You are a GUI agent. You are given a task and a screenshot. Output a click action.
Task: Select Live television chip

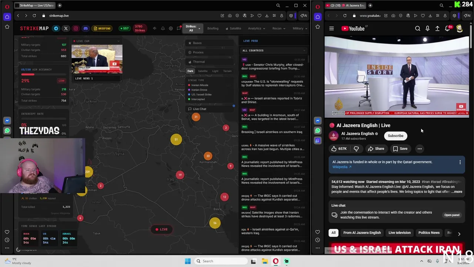point(400,233)
